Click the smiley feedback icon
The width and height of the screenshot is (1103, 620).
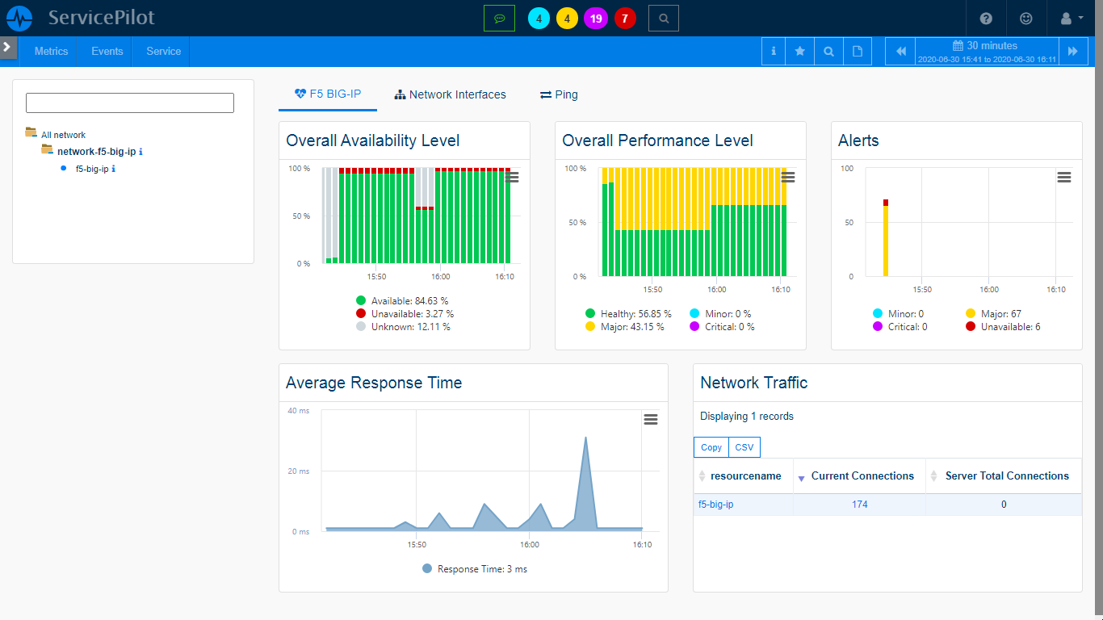point(1026,18)
